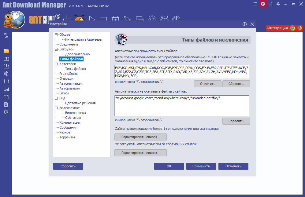Collapse the Вид tree node
305x197 pixels.
click(x=56, y=98)
